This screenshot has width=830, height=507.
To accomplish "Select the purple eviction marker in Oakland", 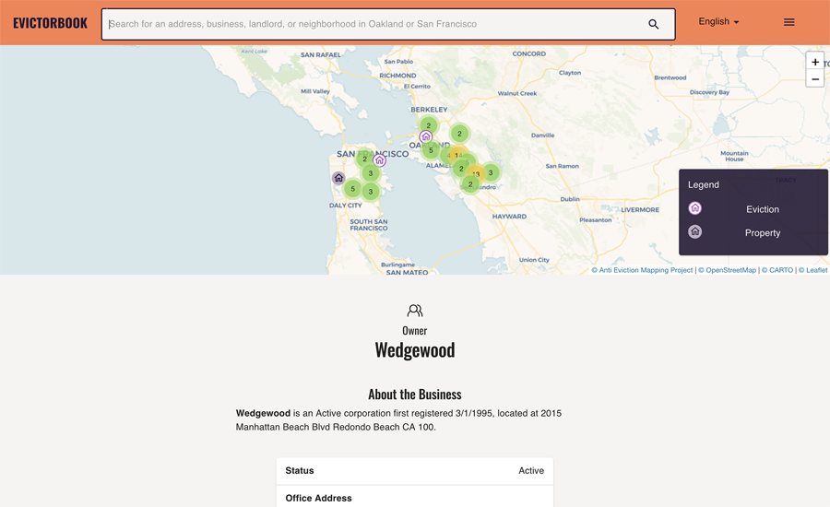I will (425, 136).
